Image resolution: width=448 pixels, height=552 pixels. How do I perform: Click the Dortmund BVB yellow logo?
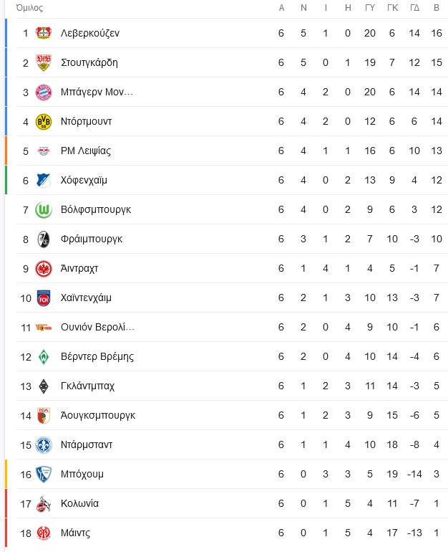[44, 122]
